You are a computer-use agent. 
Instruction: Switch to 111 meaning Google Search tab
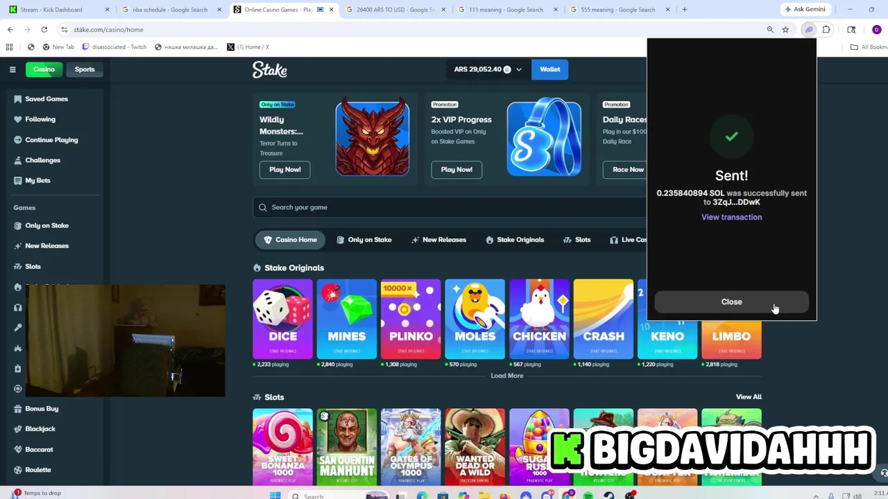(x=509, y=10)
